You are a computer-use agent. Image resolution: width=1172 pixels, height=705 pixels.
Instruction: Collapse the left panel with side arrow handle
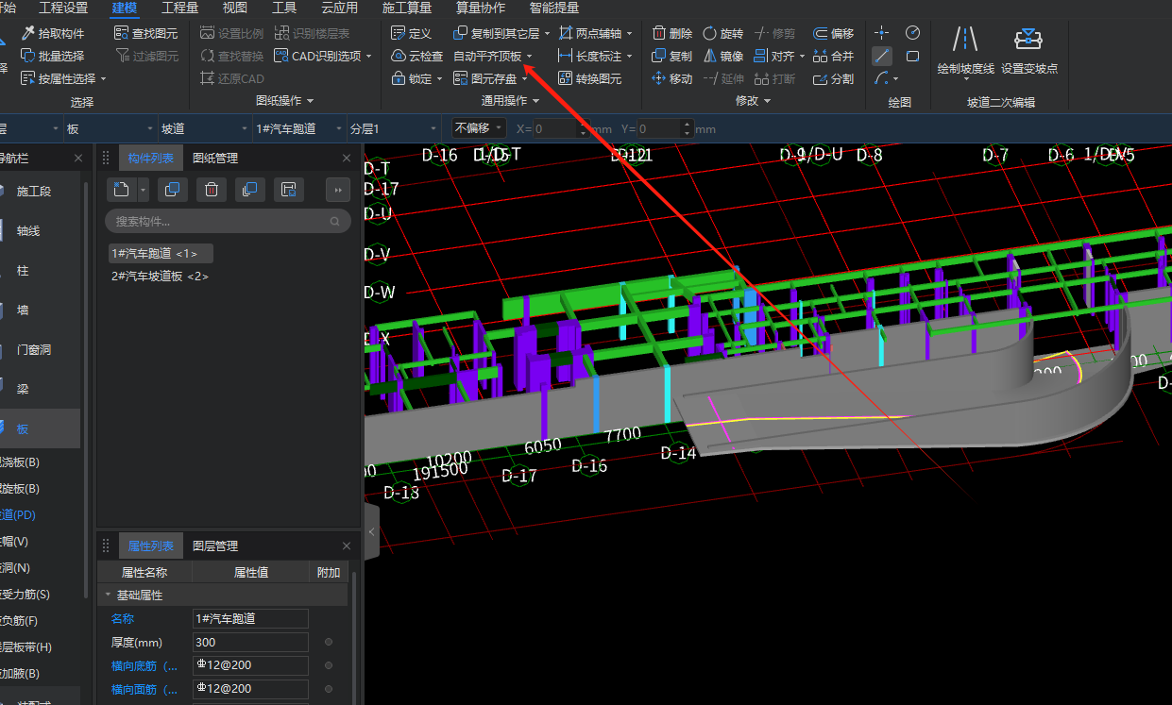point(371,532)
